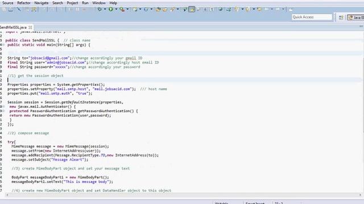Click the Open Type icon
364x204 pixels.
tap(158, 9)
